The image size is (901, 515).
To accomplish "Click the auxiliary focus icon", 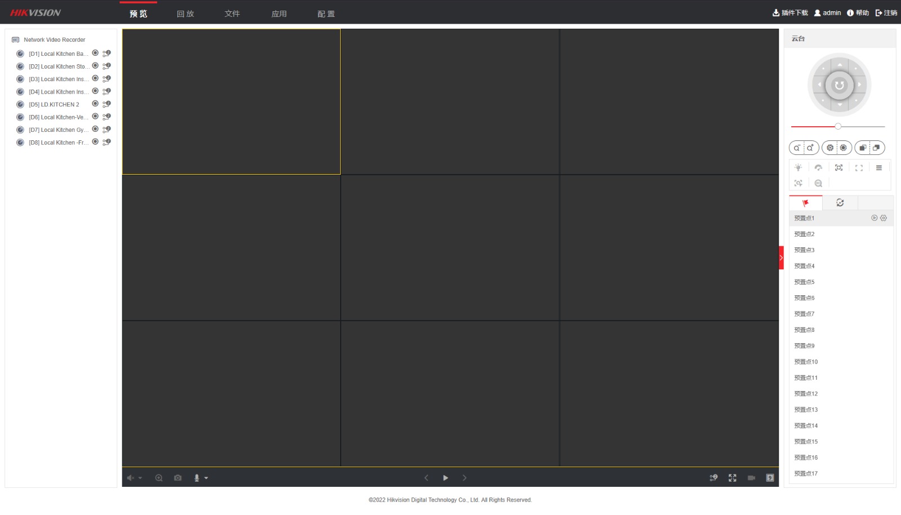I will (839, 168).
